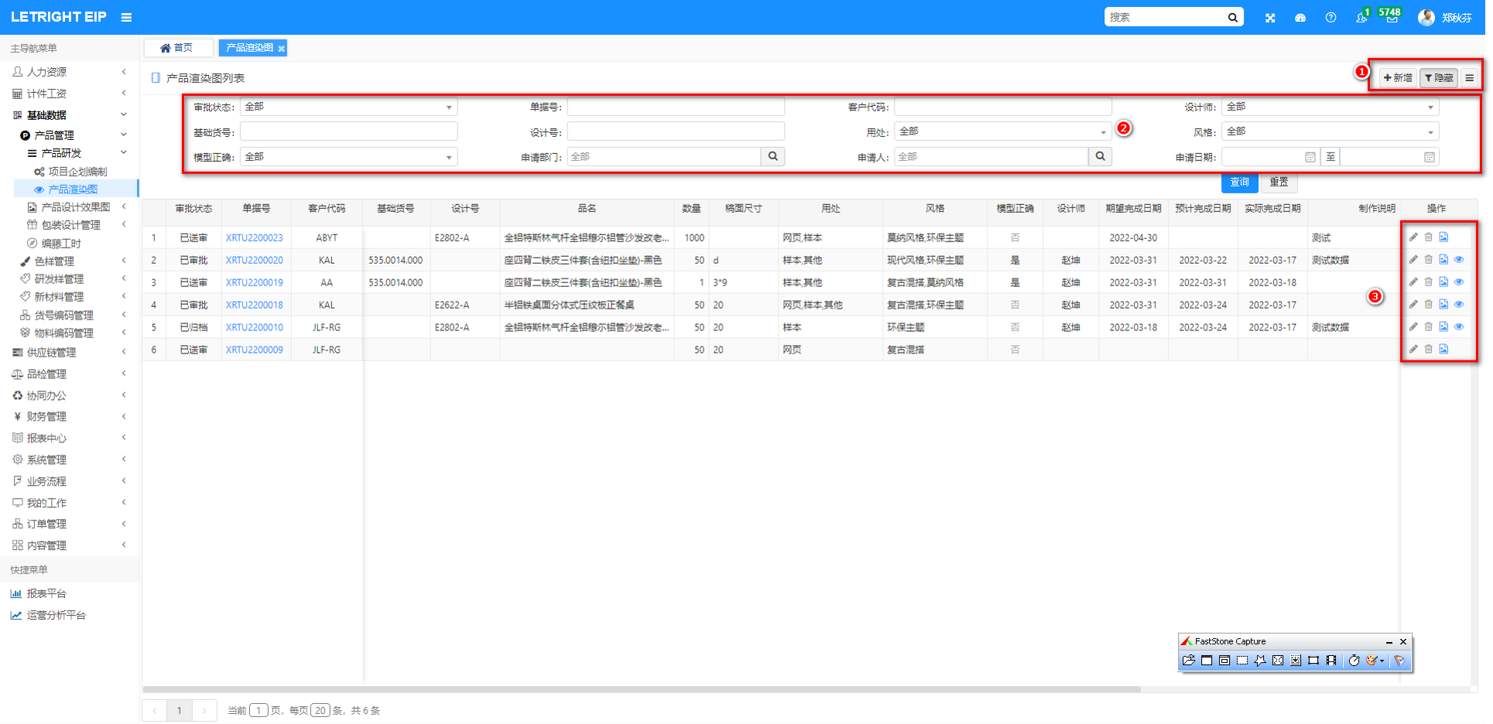Click the FastStone timer delay capture icon
This screenshot has width=1493, height=724.
click(1354, 661)
